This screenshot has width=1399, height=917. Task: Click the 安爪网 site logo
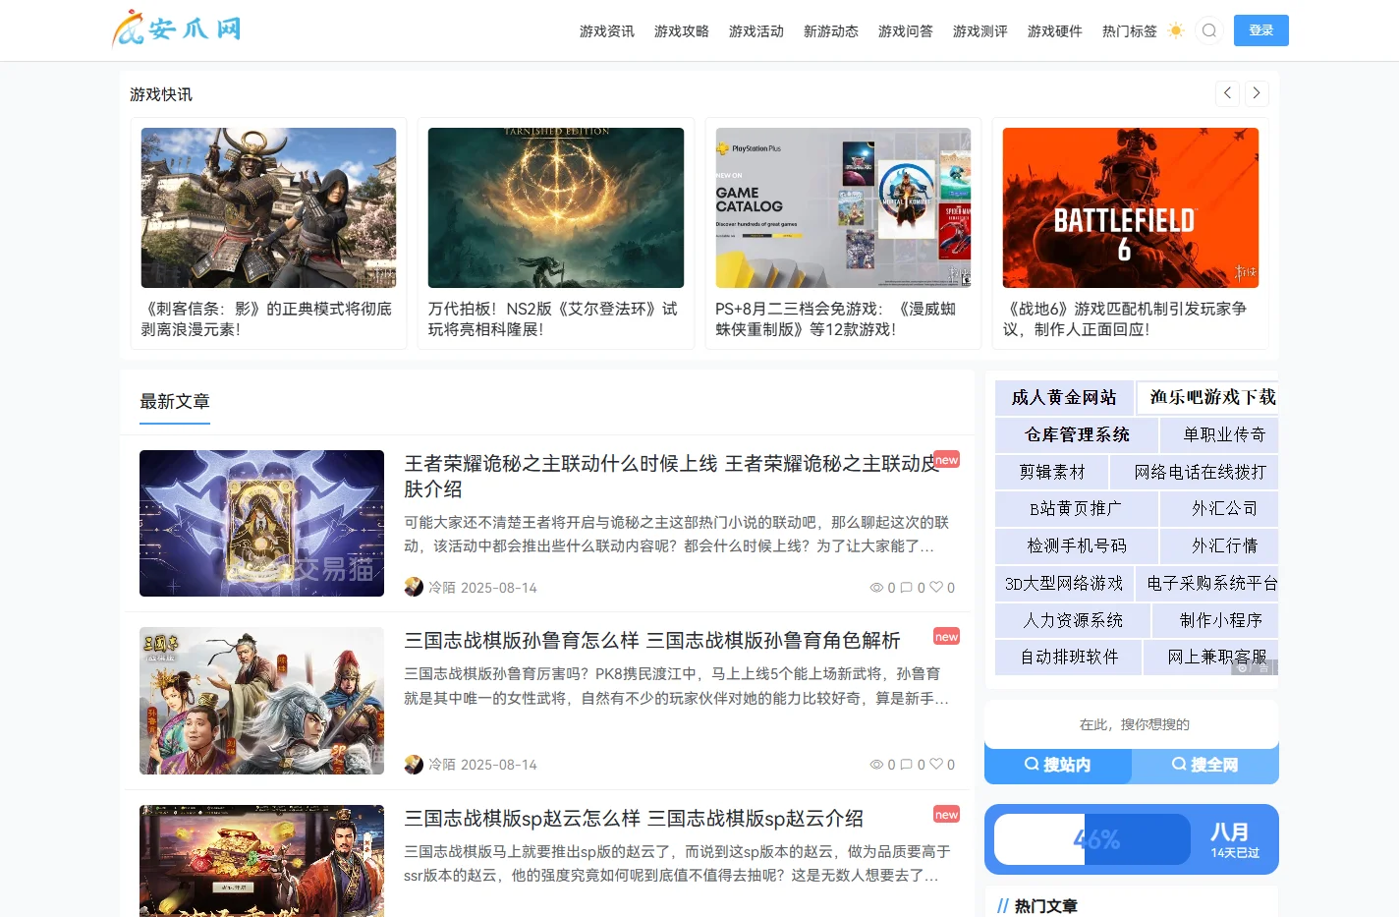click(x=177, y=29)
